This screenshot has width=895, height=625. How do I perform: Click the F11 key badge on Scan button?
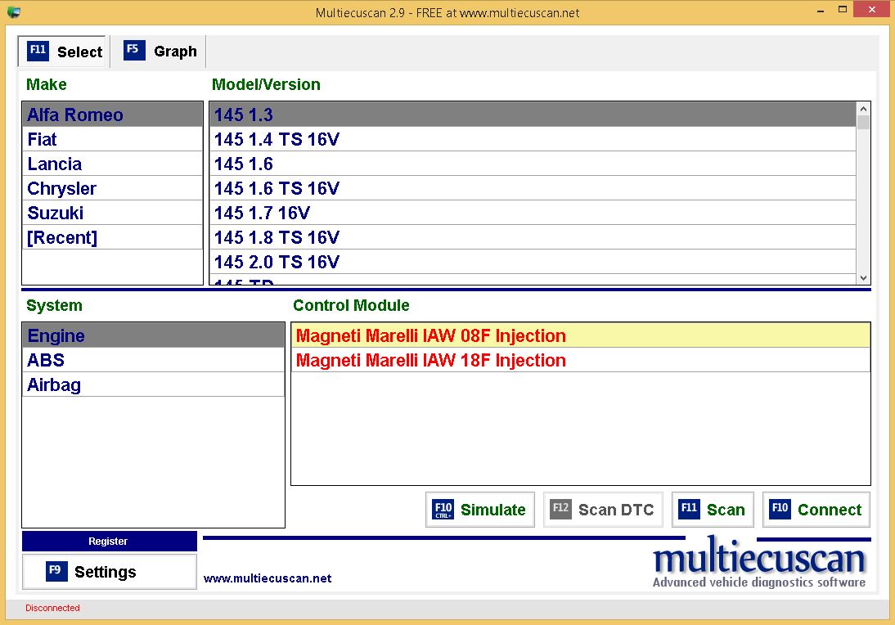pos(690,509)
